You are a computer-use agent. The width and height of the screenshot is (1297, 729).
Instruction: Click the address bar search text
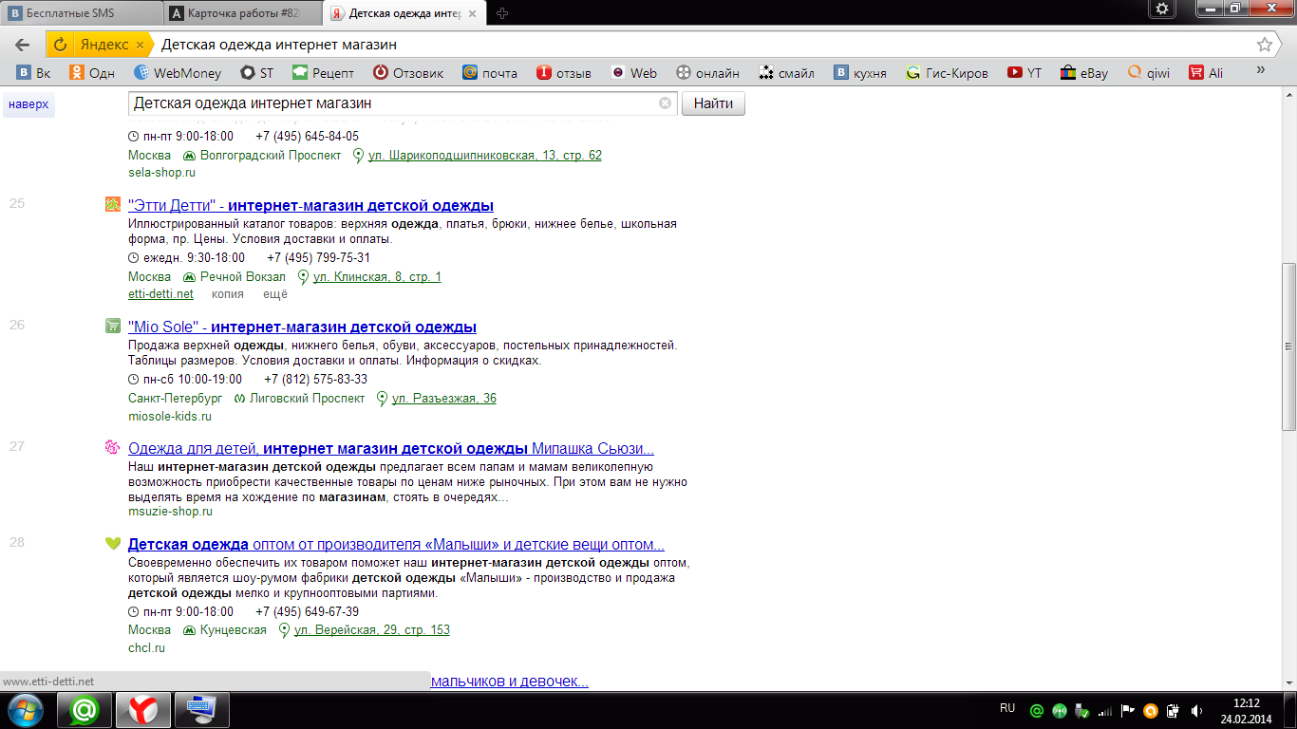pyautogui.click(x=279, y=45)
